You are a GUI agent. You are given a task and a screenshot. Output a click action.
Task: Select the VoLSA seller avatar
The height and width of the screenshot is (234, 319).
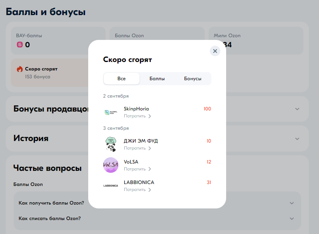[x=111, y=165]
